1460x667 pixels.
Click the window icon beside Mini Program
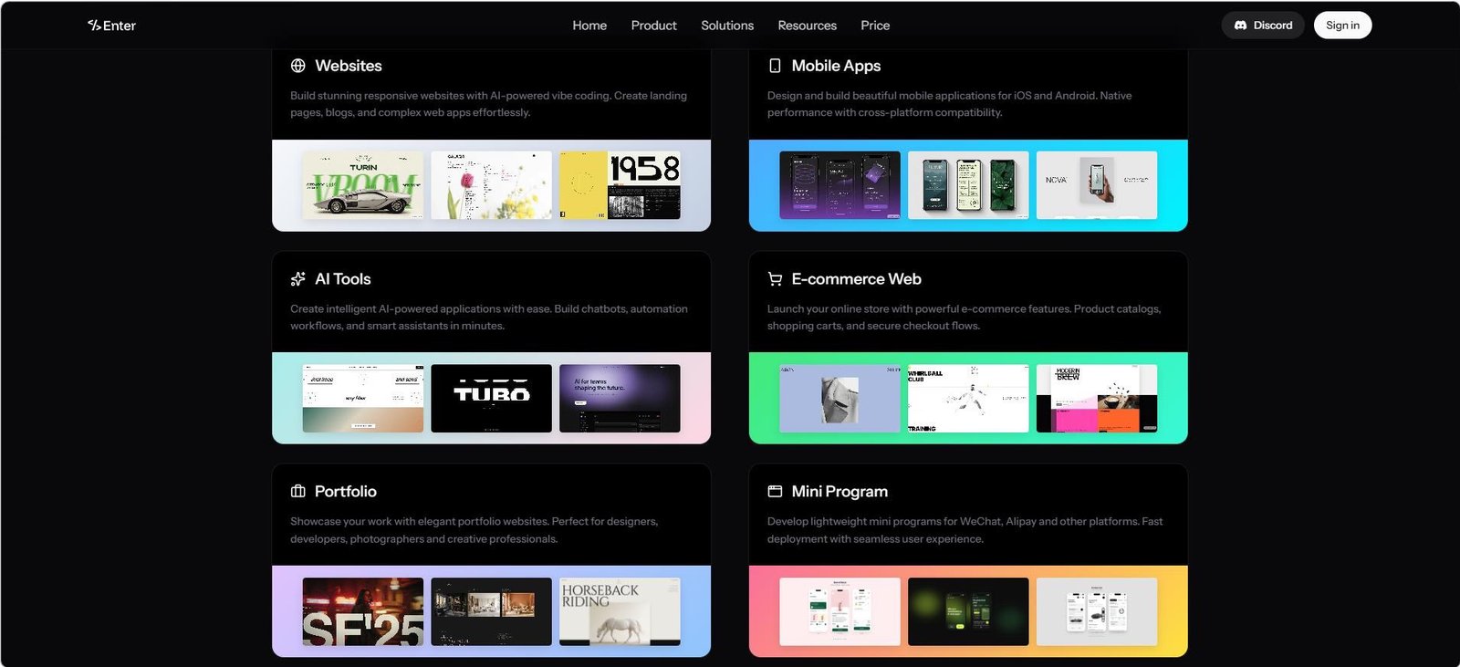click(775, 492)
